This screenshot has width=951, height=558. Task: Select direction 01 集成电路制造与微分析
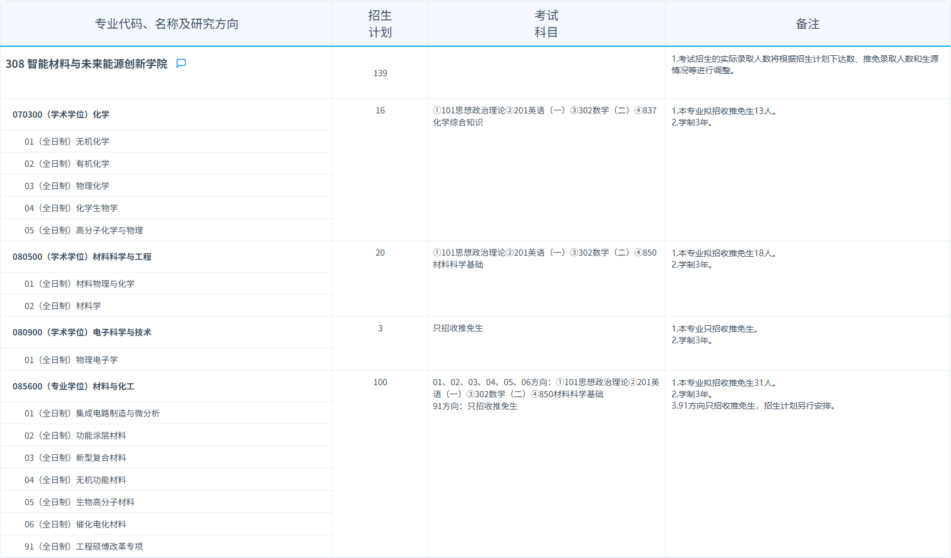click(x=92, y=413)
